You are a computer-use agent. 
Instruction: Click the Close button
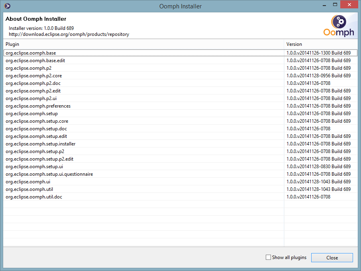pos(332,257)
